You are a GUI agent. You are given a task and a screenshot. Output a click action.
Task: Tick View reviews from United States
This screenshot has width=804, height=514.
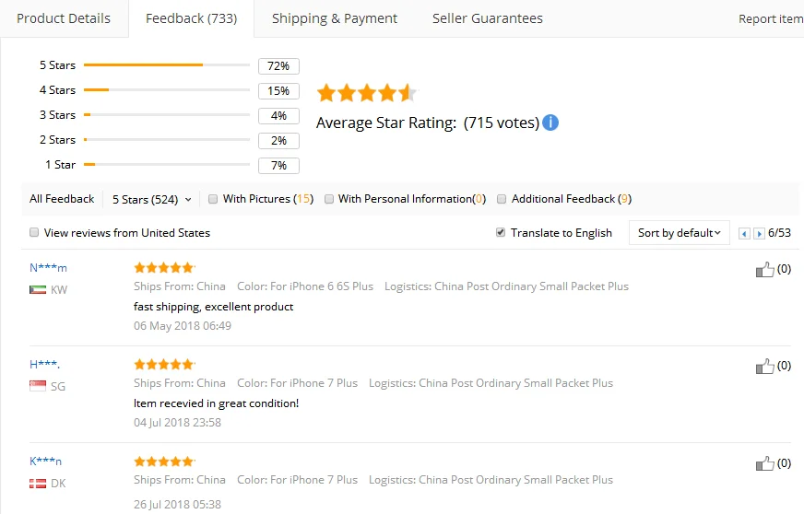(34, 233)
